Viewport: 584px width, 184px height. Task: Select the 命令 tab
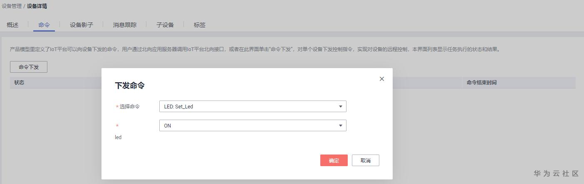(x=44, y=25)
